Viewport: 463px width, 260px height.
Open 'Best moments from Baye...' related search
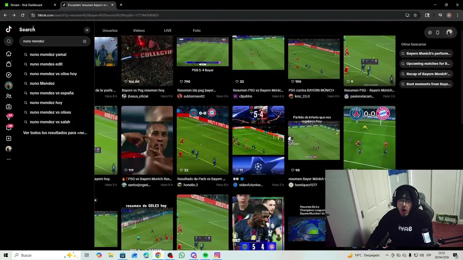[x=426, y=84]
